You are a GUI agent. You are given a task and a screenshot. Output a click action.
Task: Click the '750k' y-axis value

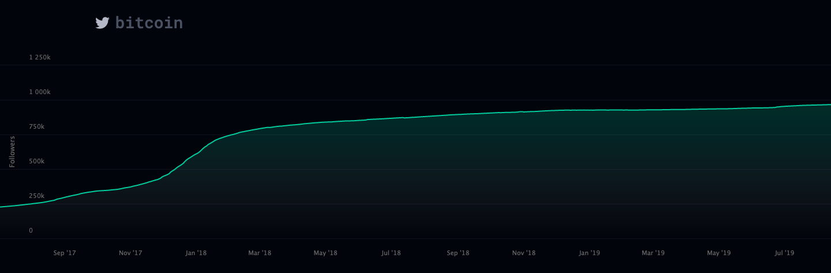[x=37, y=127]
